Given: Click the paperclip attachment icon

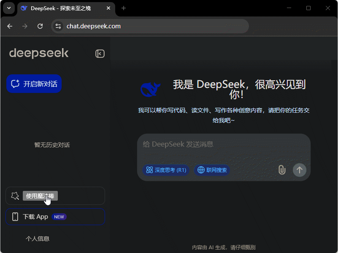Looking at the screenshot, I should [282, 170].
